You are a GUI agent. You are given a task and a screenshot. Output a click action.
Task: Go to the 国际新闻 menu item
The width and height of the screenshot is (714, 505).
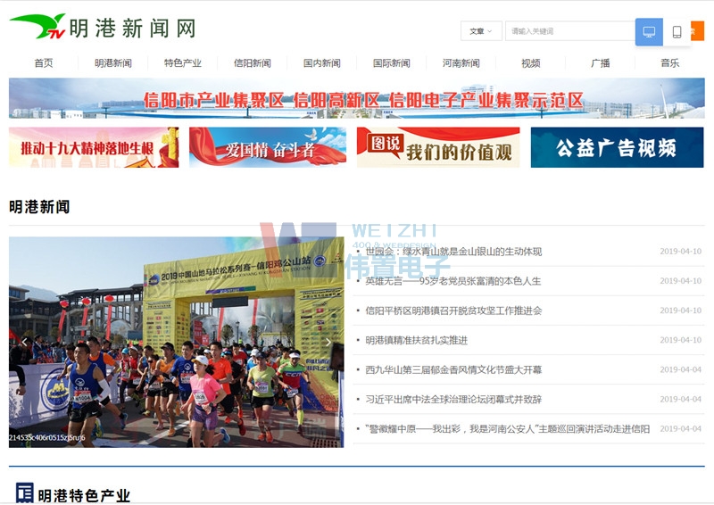coord(392,63)
